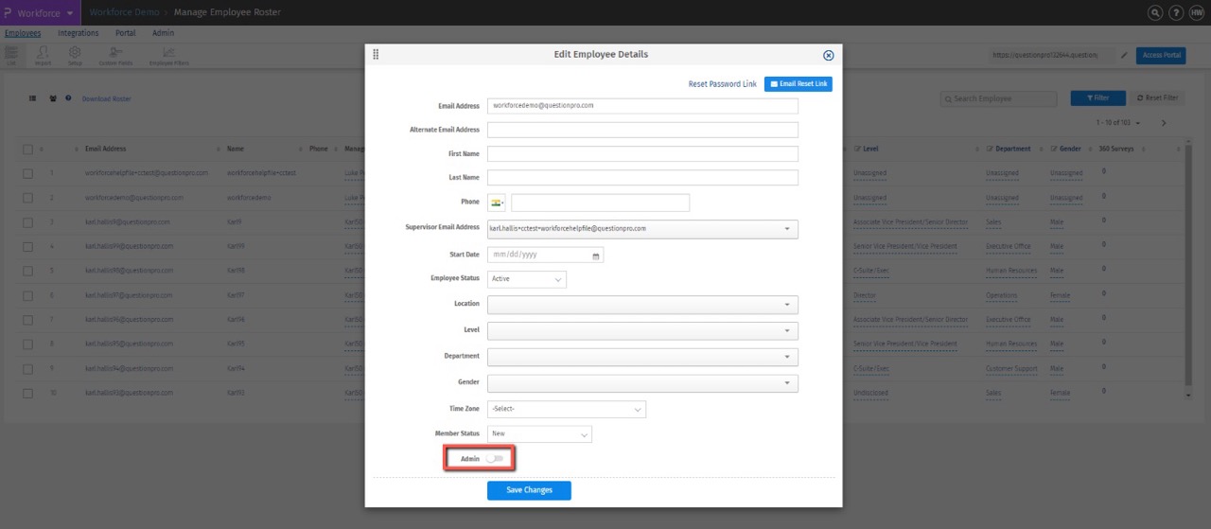Click the Save Changes button
The height and width of the screenshot is (529, 1211).
pos(529,490)
